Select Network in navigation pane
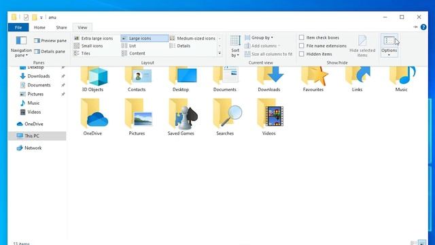Viewport: 435px width, 245px height. [x=33, y=148]
